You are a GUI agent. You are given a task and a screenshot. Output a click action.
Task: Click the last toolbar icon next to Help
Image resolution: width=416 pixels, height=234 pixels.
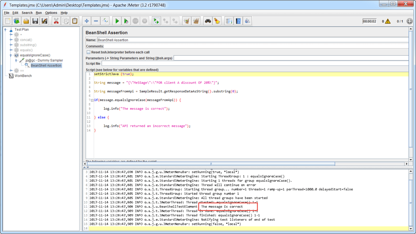tap(248, 21)
